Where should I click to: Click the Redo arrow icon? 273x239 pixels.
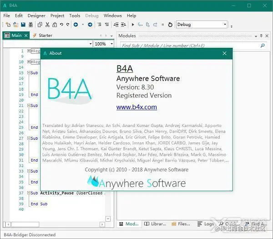coord(68,25)
